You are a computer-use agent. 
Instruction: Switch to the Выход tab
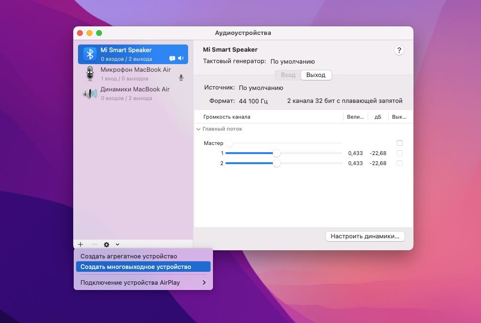(316, 75)
